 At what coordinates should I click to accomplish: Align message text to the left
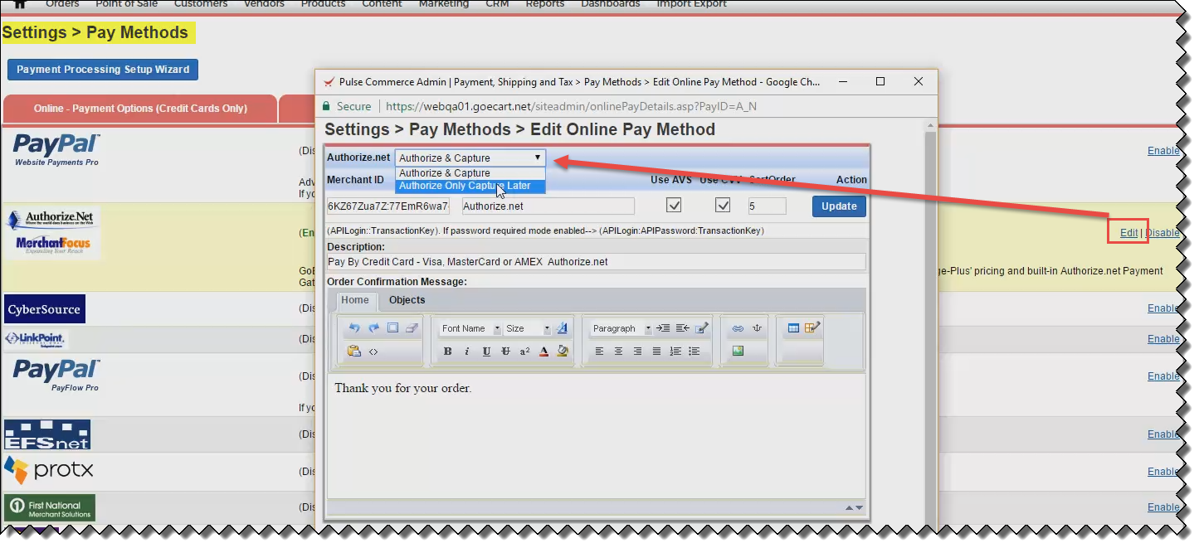(599, 352)
